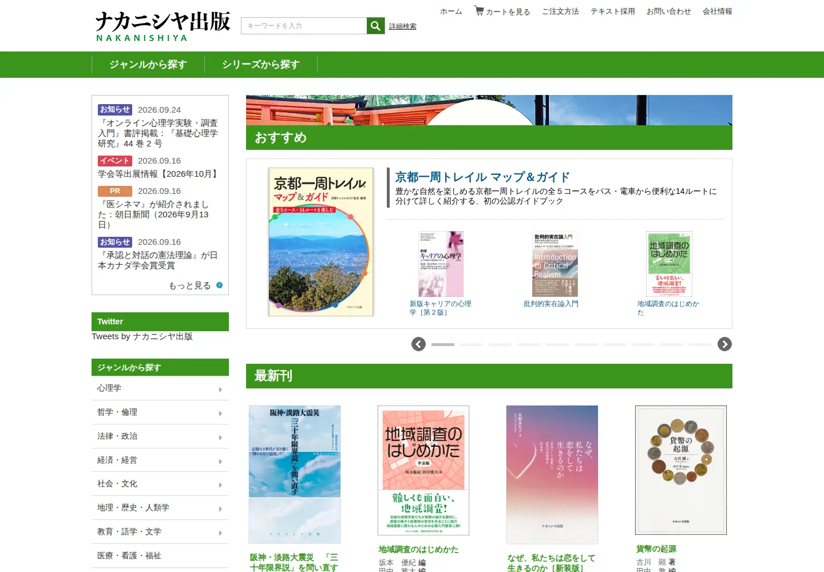Expand the 教育・語学・文学 genre category

coord(160,532)
